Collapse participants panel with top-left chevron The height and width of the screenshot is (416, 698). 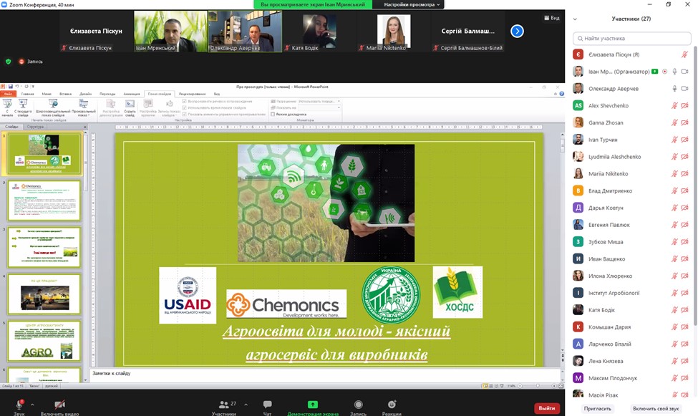click(575, 19)
